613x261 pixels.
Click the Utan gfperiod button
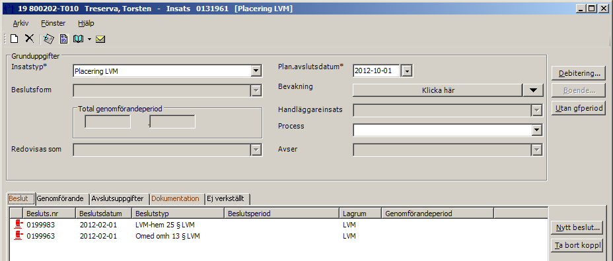click(579, 108)
